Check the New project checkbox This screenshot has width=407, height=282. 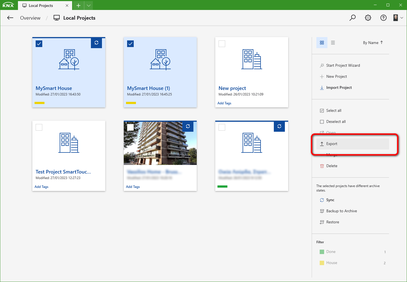pyautogui.click(x=222, y=44)
